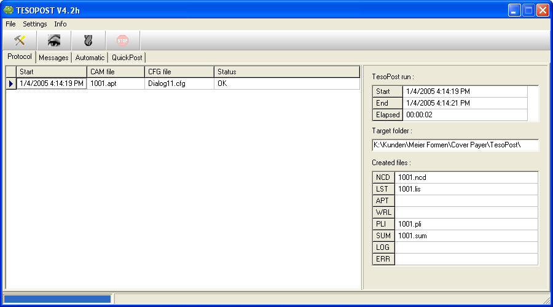Select the 1001.ncd created file cell
Viewport: 553px width, 307px height.
pyautogui.click(x=466, y=177)
